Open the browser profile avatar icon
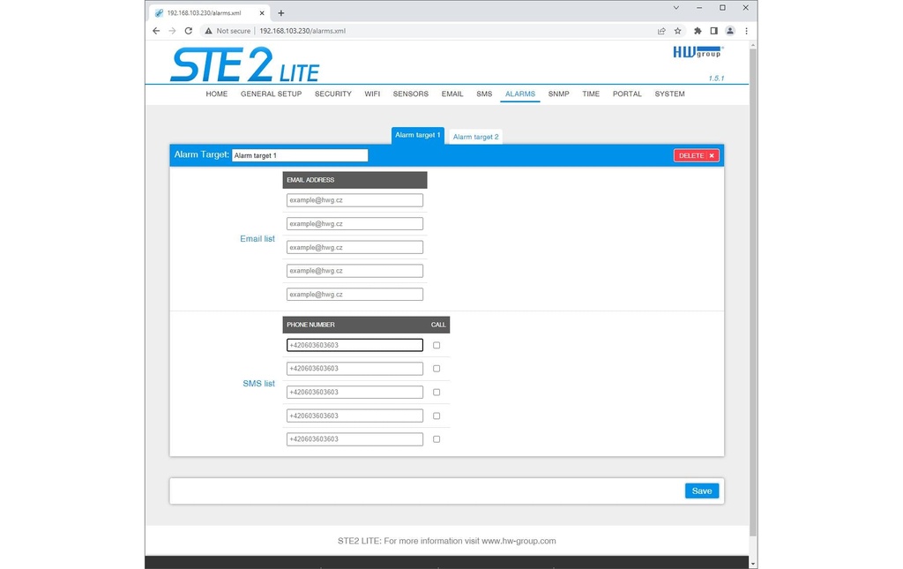This screenshot has width=903, height=569. 729,31
